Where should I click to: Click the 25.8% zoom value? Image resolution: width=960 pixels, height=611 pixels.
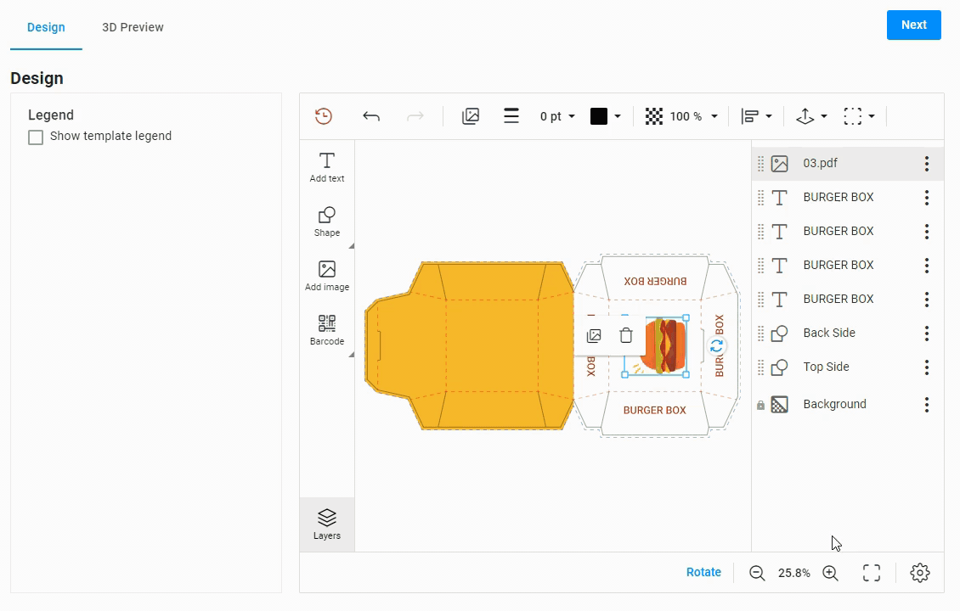[794, 573]
